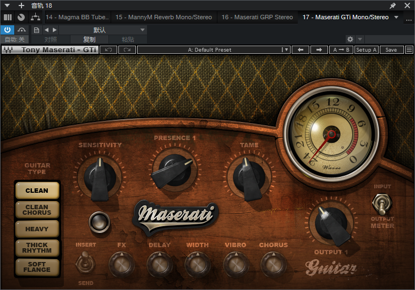The height and width of the screenshot is (290, 415).
Task: Click the TAME knob
Action: tap(249, 177)
